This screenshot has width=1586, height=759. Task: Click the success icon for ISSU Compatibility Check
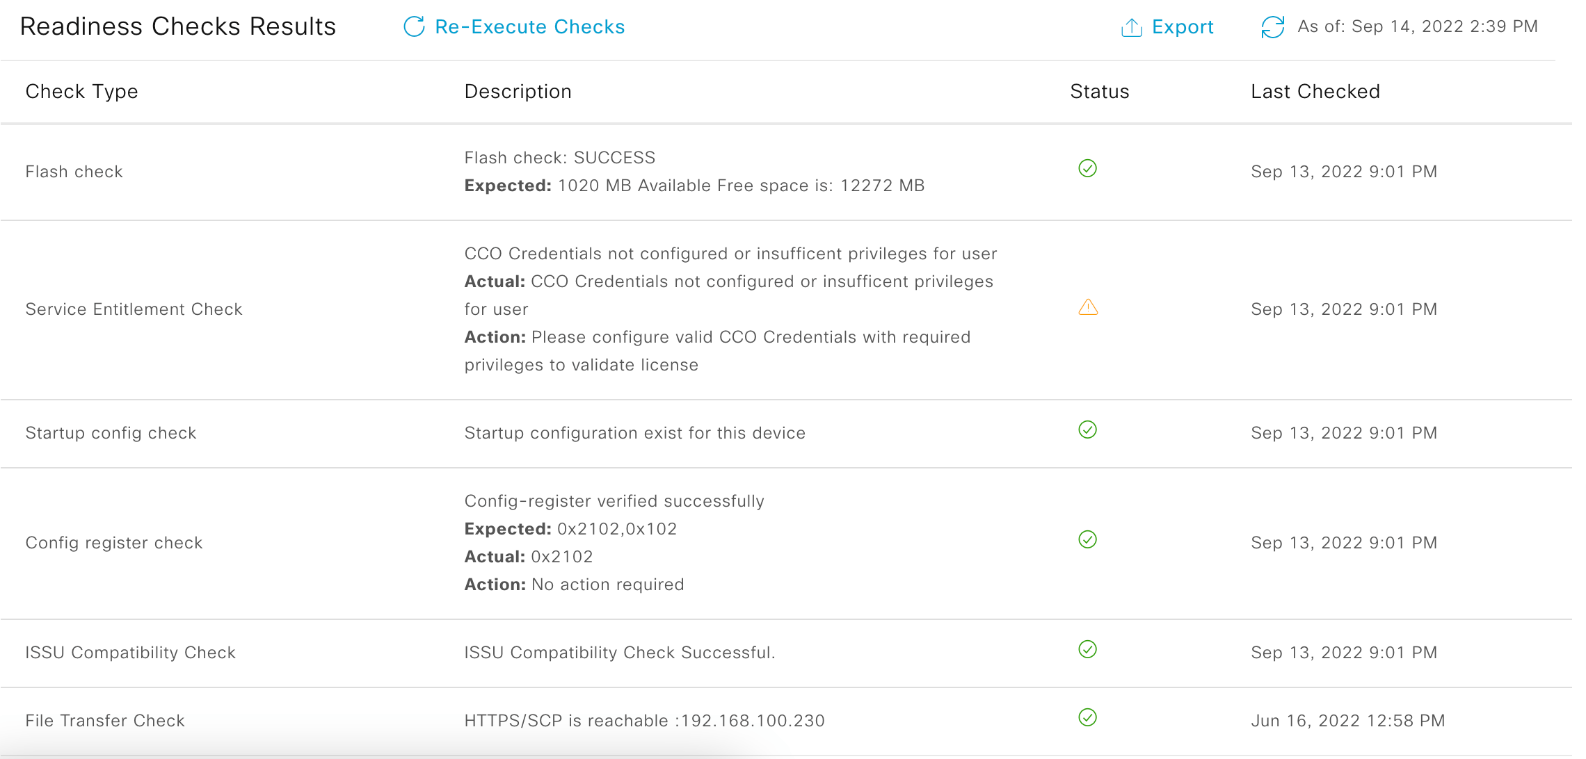click(1087, 651)
